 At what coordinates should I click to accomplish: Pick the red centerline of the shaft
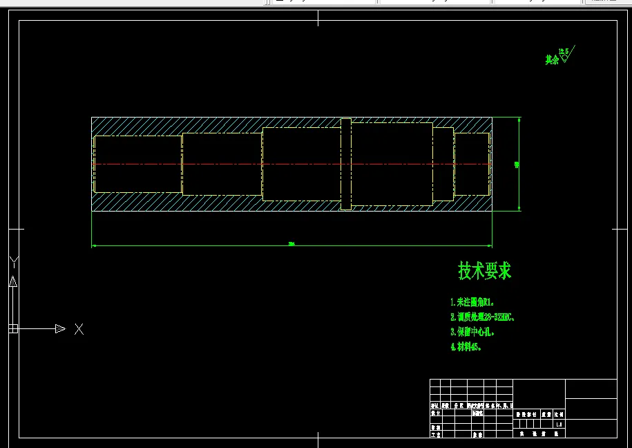292,165
